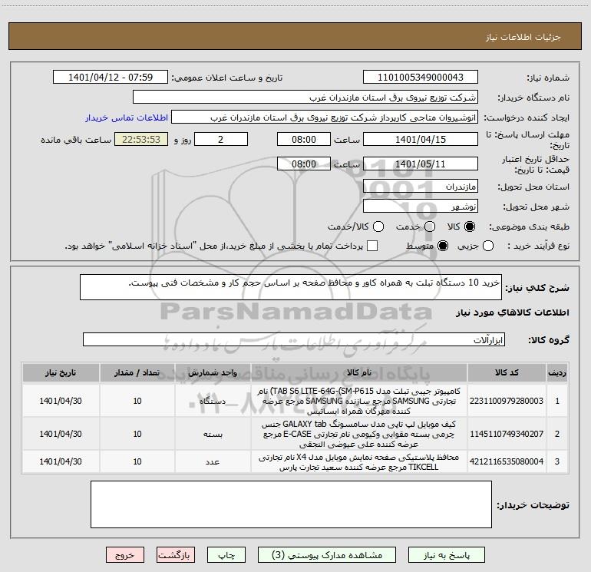Click the TIKCELL screen protector item name
The width and height of the screenshot is (591, 572).
359,462
